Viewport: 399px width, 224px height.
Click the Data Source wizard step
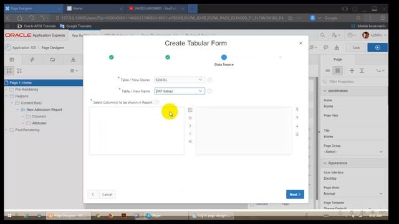pos(224,57)
